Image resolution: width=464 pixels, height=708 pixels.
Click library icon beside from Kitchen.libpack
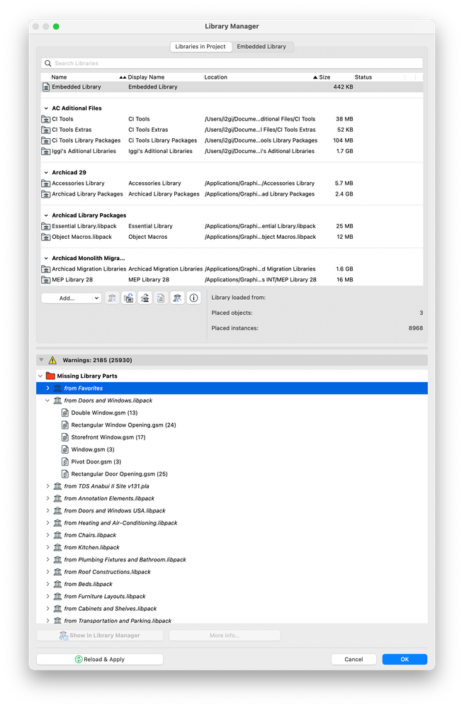57,547
